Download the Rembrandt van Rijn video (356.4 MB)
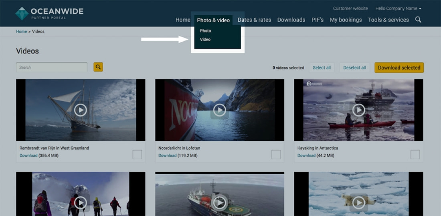 click(x=28, y=155)
